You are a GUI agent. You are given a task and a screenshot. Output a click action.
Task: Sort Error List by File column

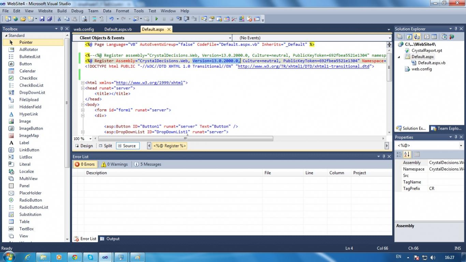pos(283,173)
